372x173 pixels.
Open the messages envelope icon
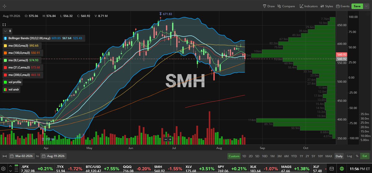pyautogui.click(x=332, y=169)
